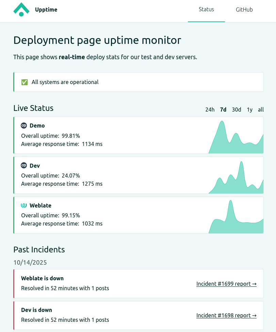Click the Demo service icon
The width and height of the screenshot is (276, 332).
[x=24, y=126]
